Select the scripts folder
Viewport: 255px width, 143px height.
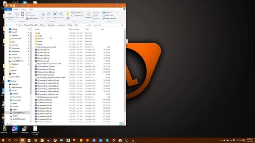point(39,41)
